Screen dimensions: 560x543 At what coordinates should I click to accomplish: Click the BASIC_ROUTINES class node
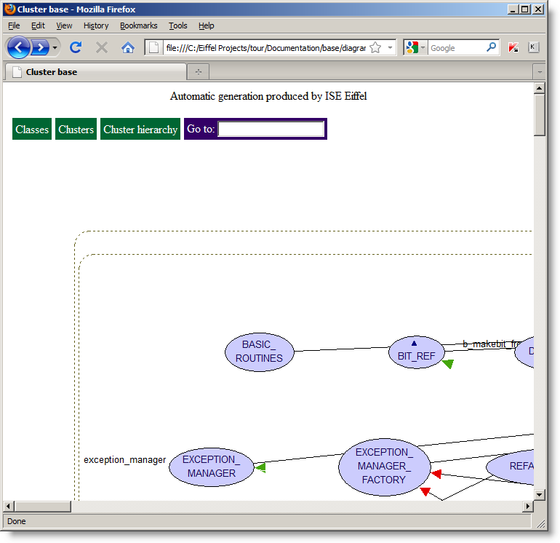(259, 352)
